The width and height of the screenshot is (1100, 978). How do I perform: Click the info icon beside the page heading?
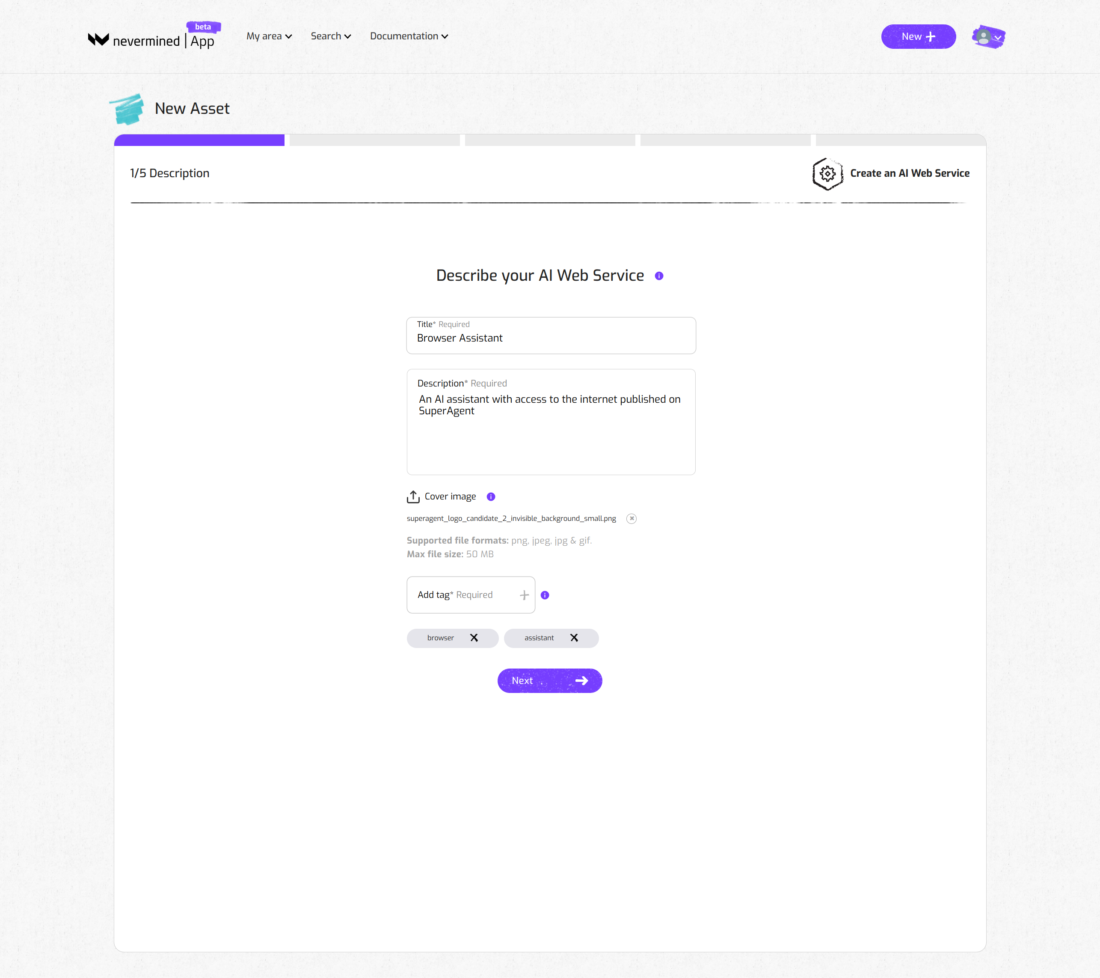point(659,276)
